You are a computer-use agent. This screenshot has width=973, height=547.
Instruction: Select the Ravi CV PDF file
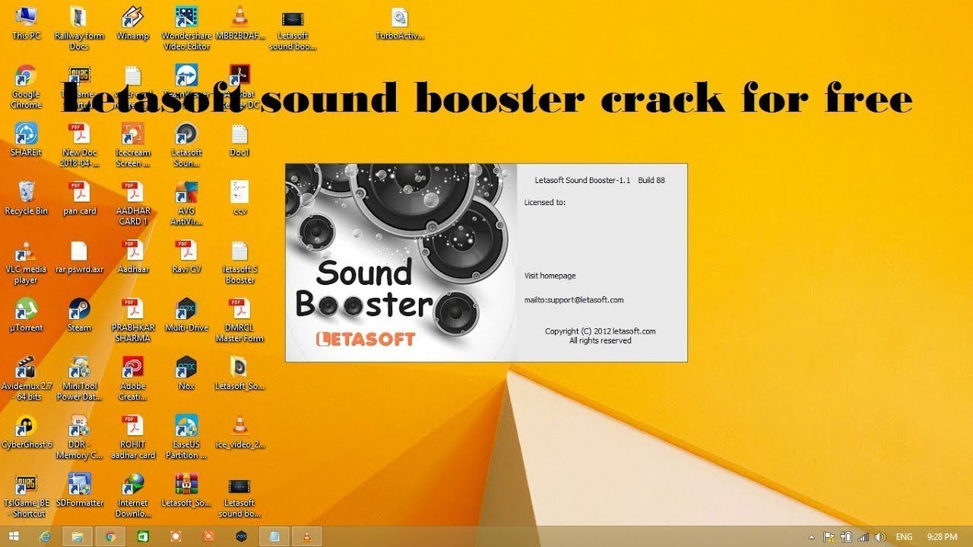click(186, 257)
